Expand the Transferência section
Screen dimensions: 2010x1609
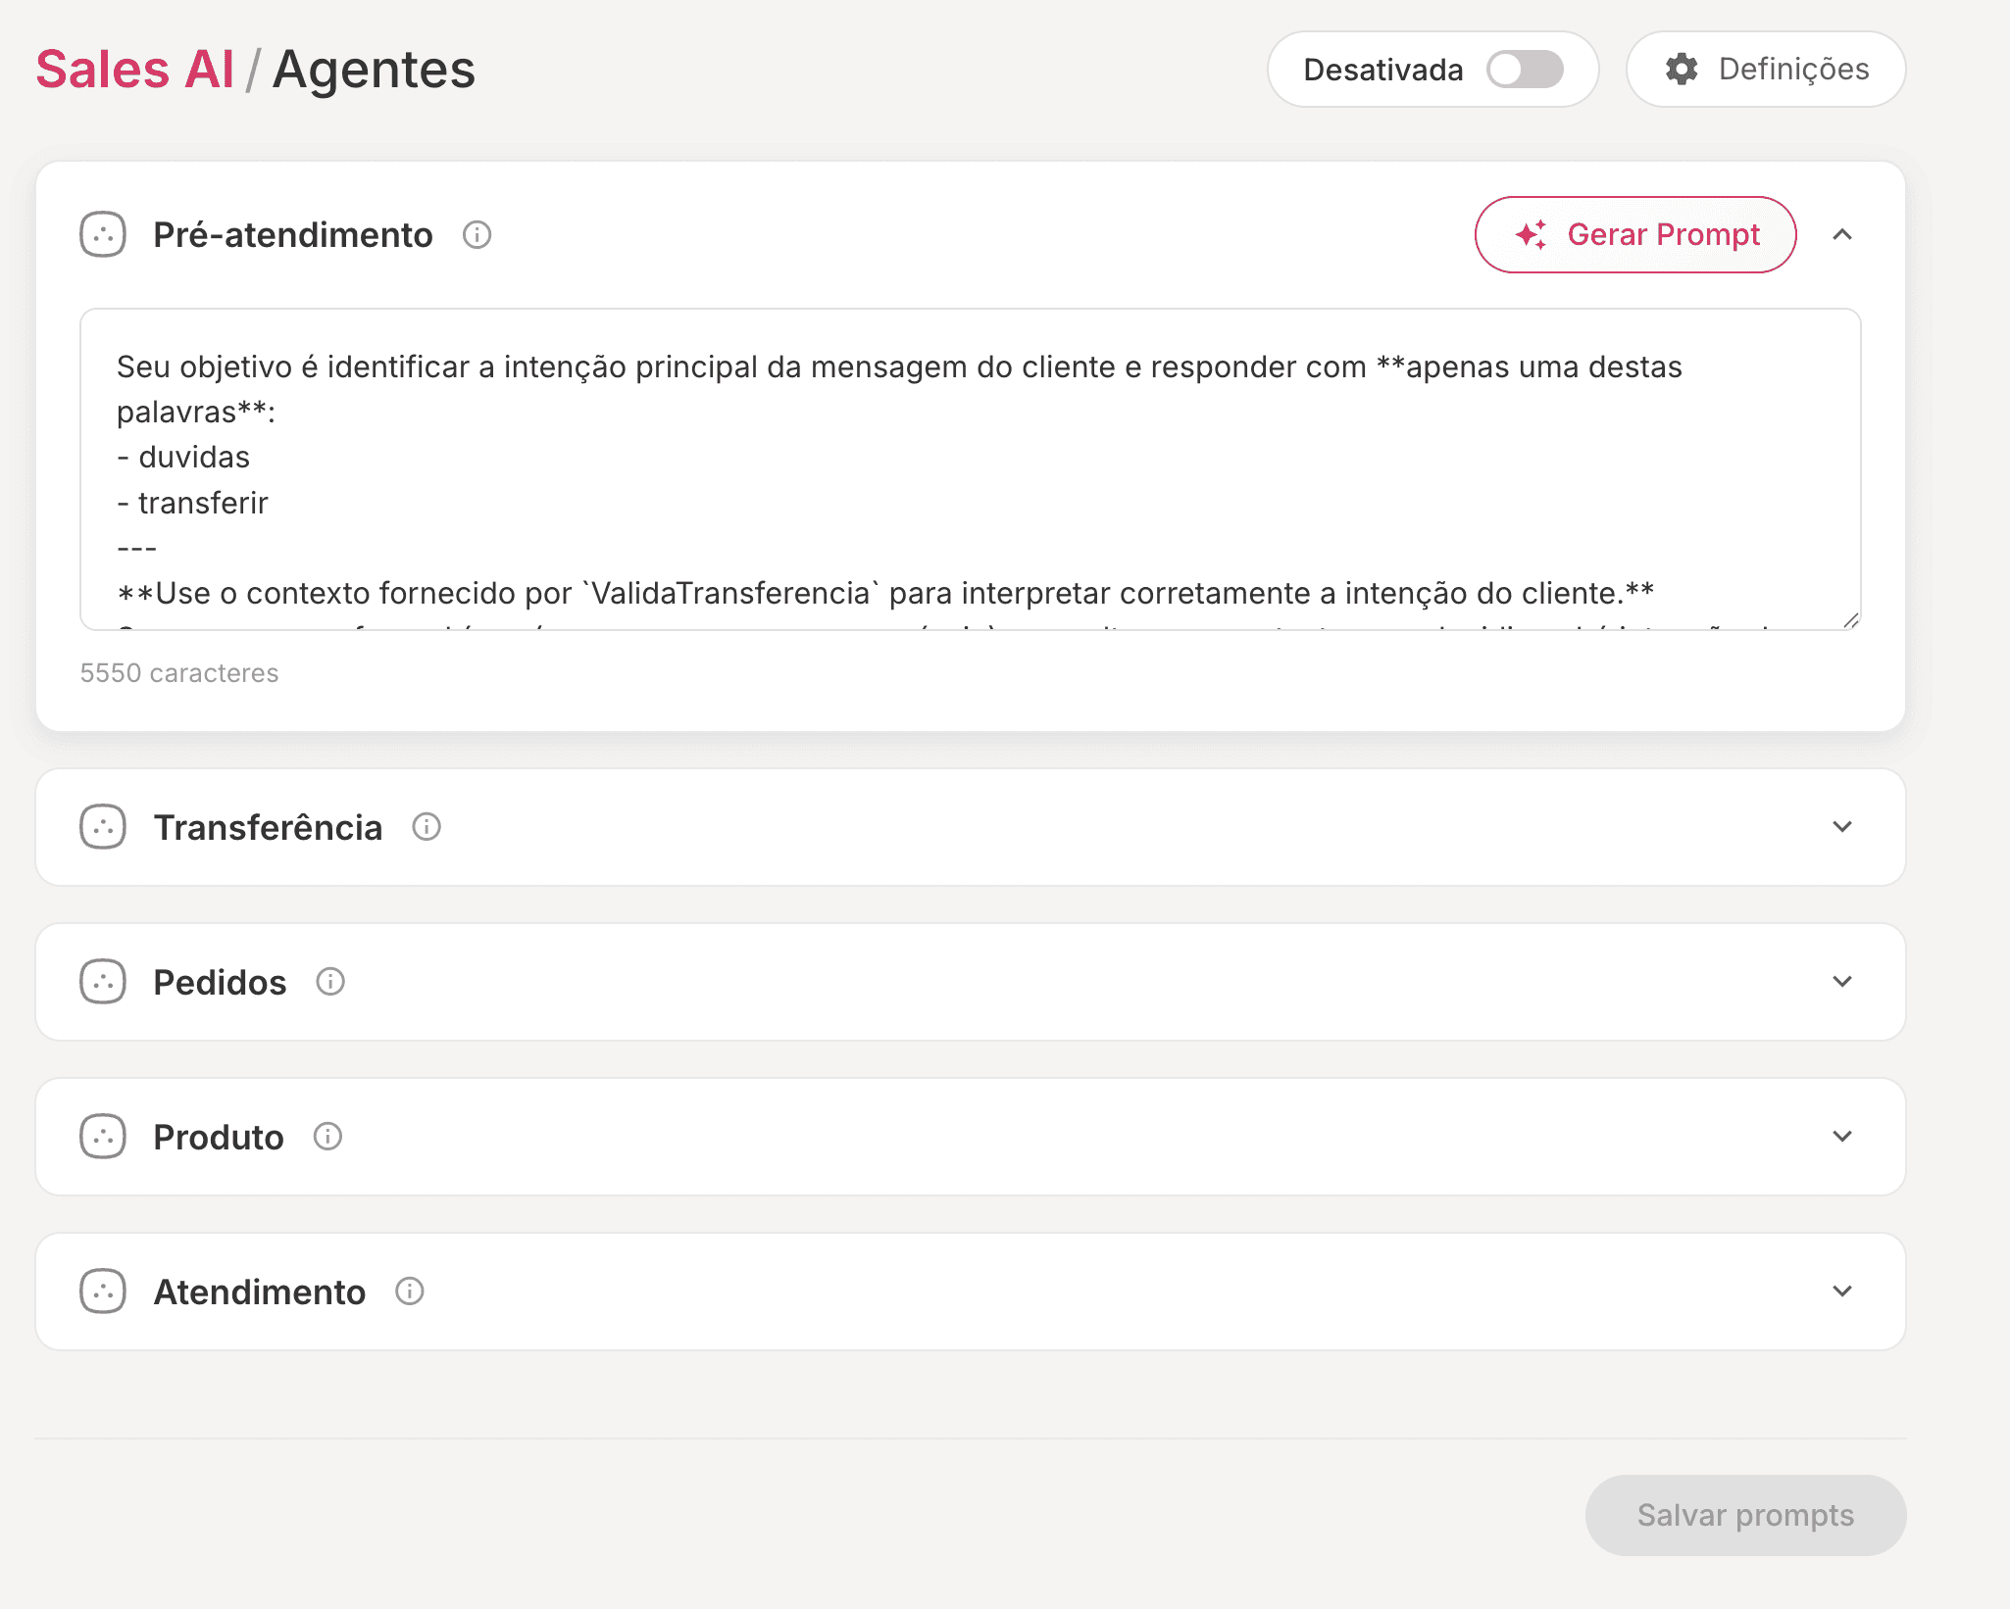(x=1842, y=827)
